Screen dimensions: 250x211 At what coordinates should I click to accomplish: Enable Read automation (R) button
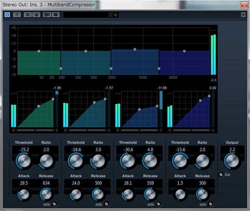(28, 15)
